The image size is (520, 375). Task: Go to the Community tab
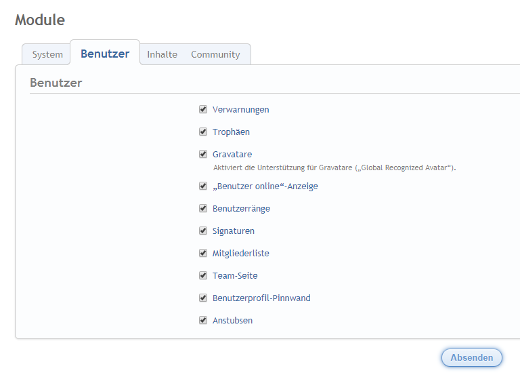click(x=215, y=54)
